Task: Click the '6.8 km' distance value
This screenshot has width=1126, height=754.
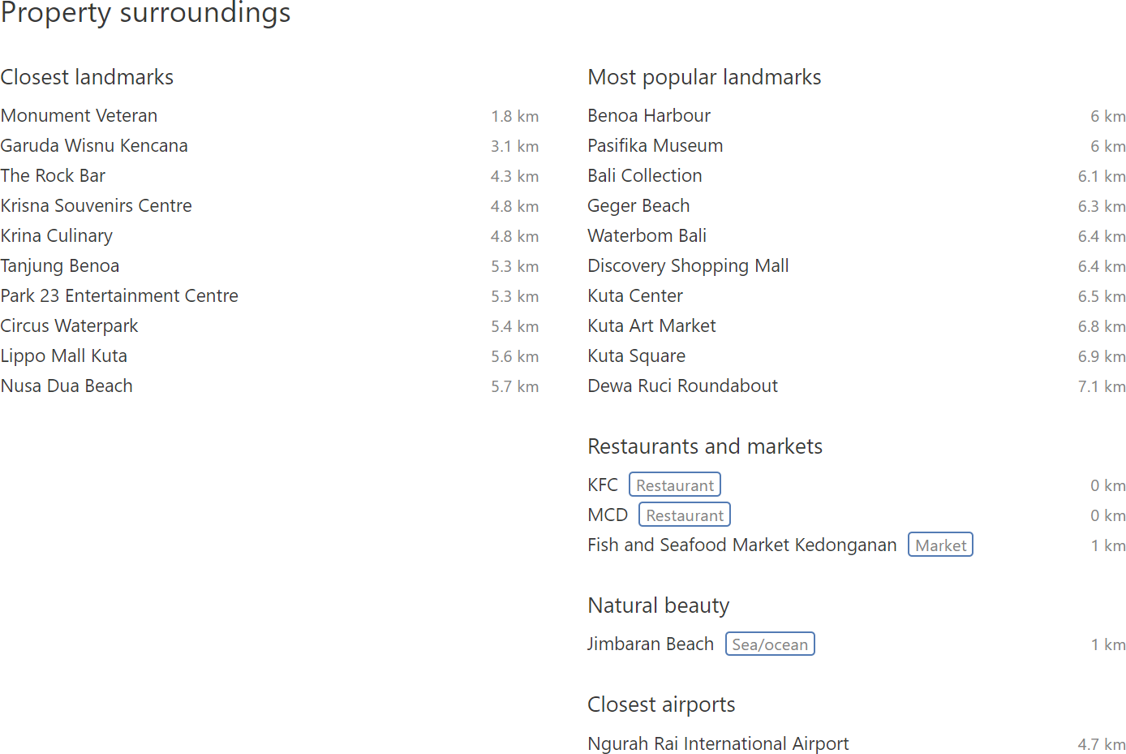Action: 1102,327
